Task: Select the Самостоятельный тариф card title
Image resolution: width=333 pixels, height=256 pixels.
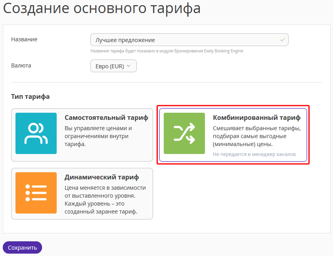Action: [106, 117]
